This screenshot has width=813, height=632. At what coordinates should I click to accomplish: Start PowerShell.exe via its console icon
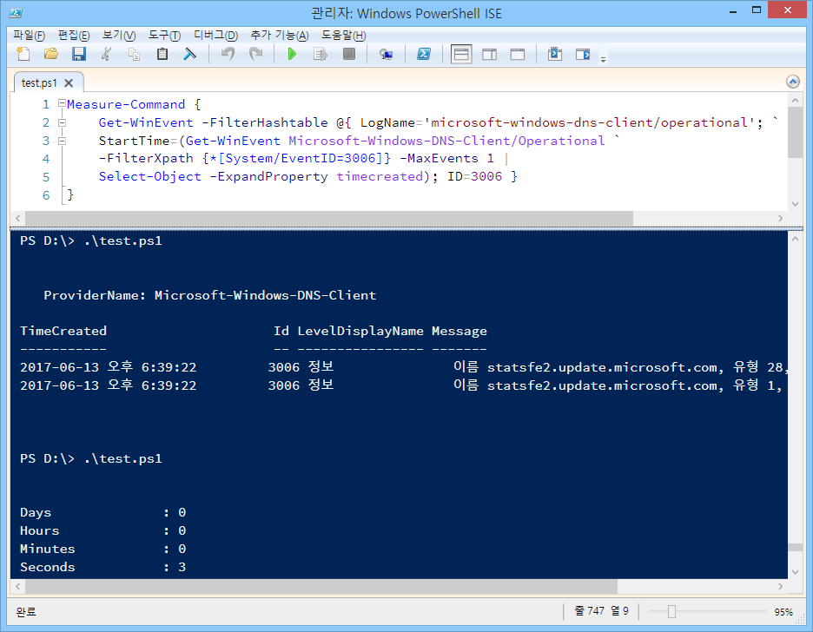pos(424,54)
